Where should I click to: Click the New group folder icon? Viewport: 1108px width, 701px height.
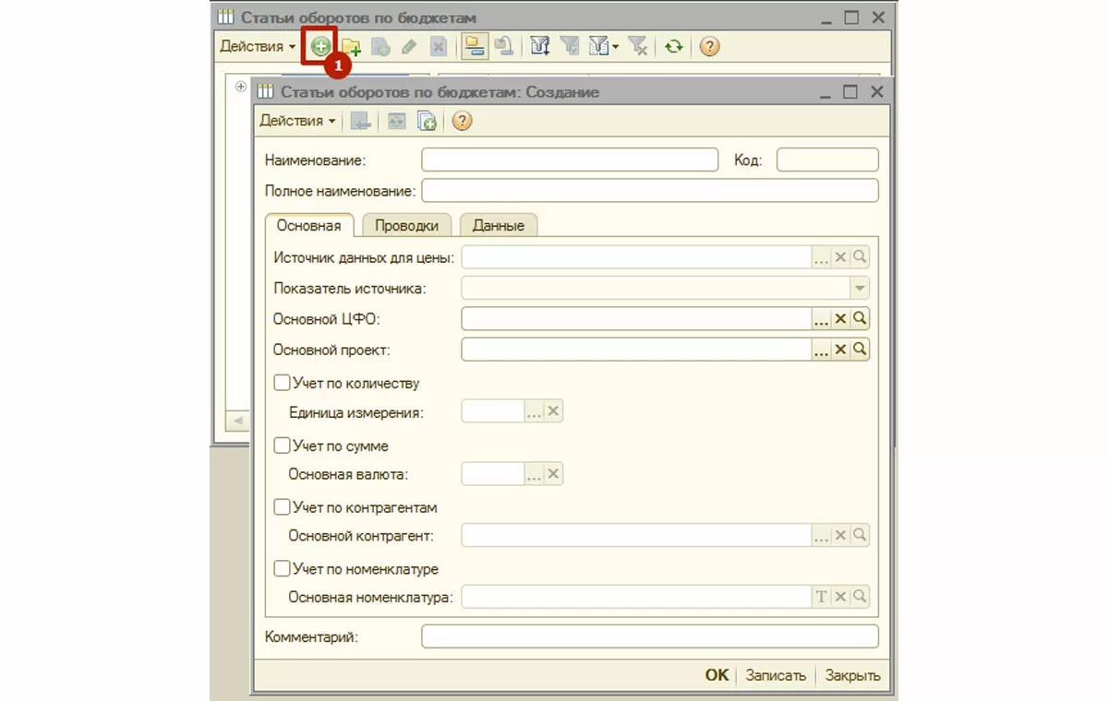tap(351, 46)
